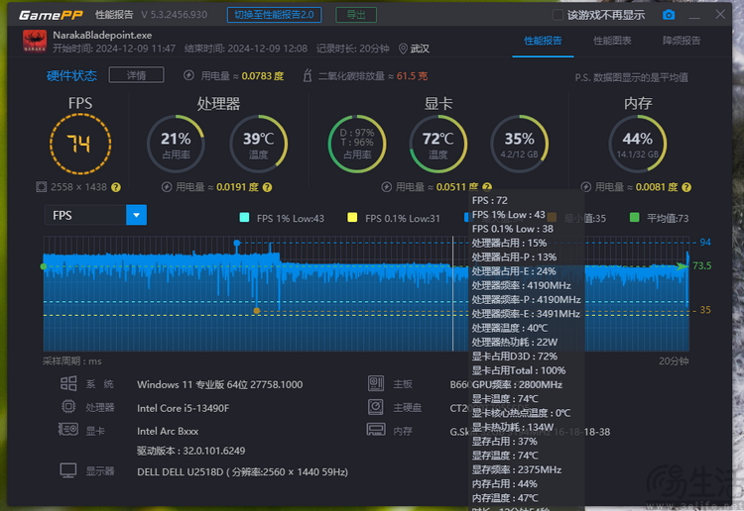Screen dimensions: 744x511
Task: Click the GPU D:97% usage gauge
Action: click(x=357, y=144)
